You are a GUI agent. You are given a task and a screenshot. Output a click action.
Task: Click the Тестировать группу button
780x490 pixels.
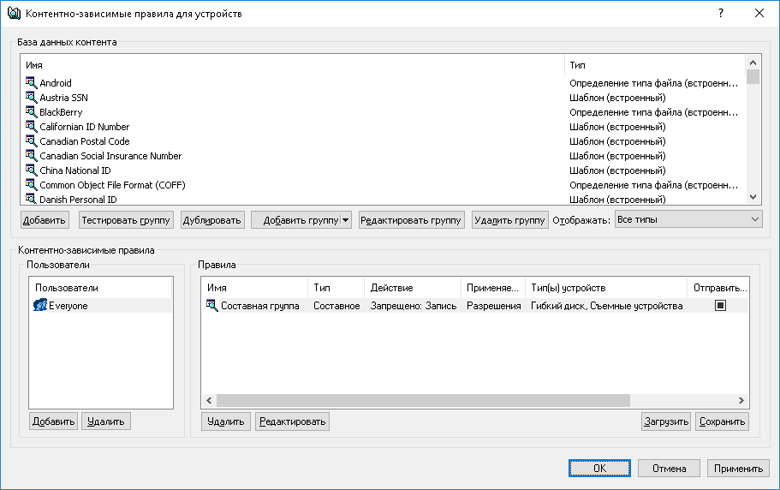126,220
